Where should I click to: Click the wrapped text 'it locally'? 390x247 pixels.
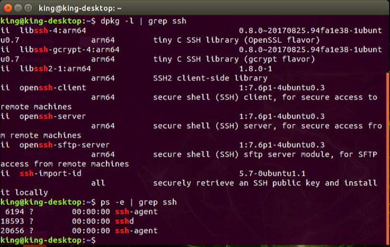click(24, 193)
